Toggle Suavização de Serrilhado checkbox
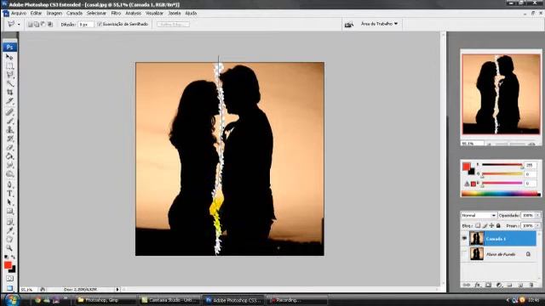This screenshot has width=545, height=306. click(100, 25)
